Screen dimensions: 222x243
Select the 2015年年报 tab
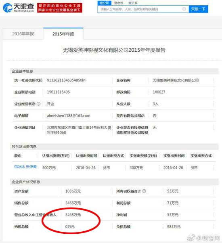tap(63, 34)
